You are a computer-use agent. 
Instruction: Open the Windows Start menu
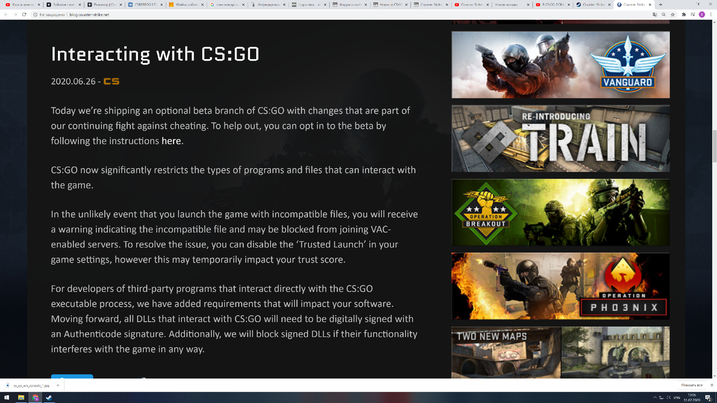pos(7,398)
